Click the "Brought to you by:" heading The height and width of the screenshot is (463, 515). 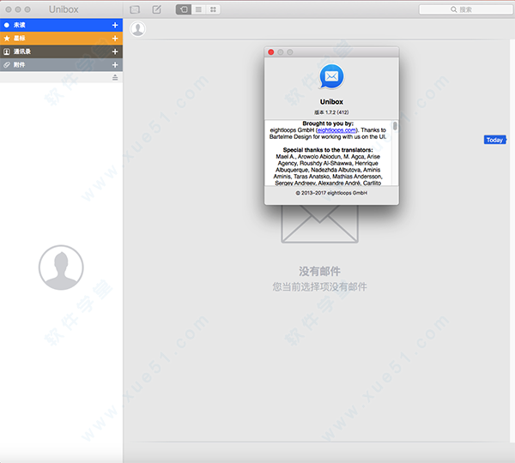(x=328, y=123)
